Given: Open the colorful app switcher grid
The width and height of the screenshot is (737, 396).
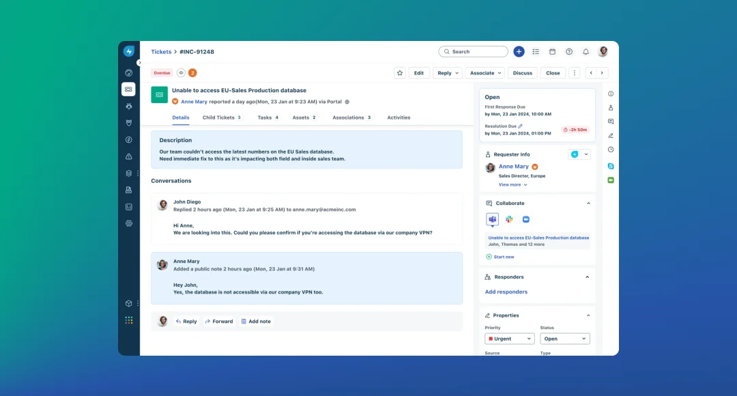Looking at the screenshot, I should [129, 320].
